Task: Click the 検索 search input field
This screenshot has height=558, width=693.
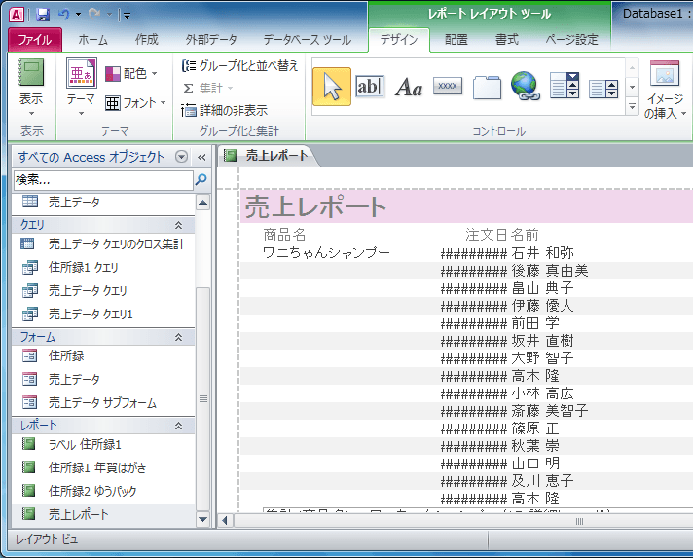Action: [102, 180]
